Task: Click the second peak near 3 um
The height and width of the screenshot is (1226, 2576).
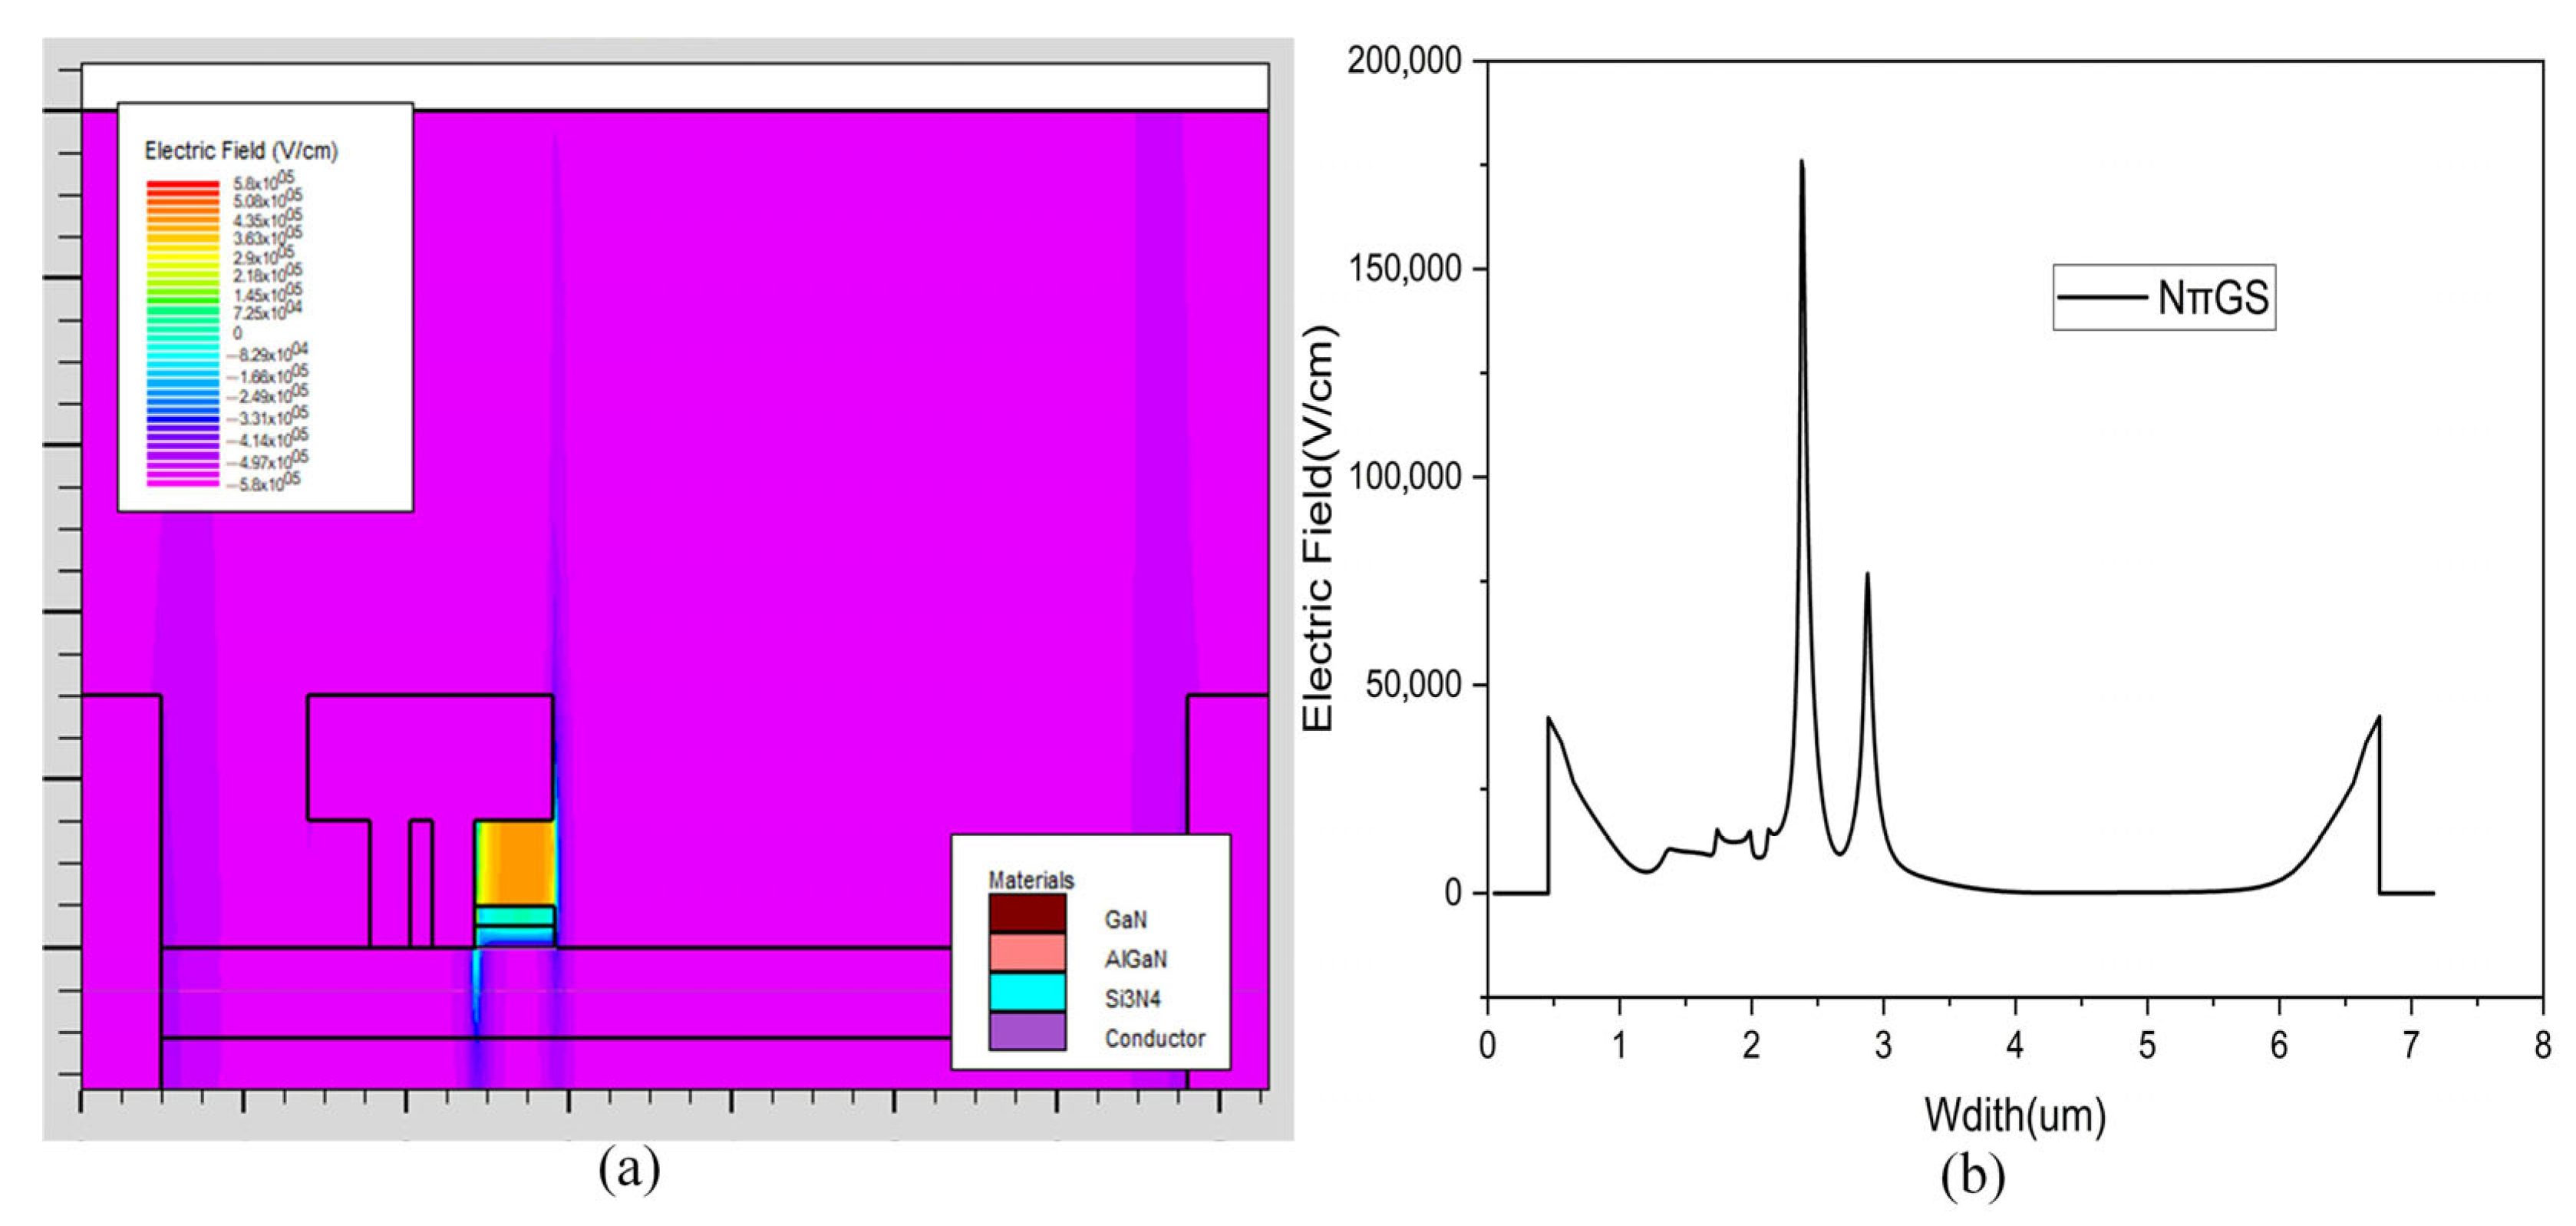Action: (1867, 576)
